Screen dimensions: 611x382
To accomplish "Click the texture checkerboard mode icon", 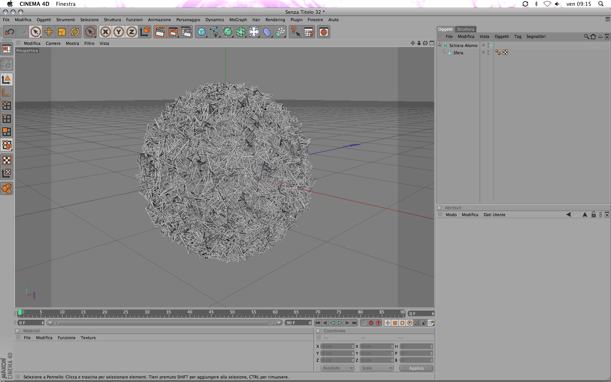I will click(7, 160).
